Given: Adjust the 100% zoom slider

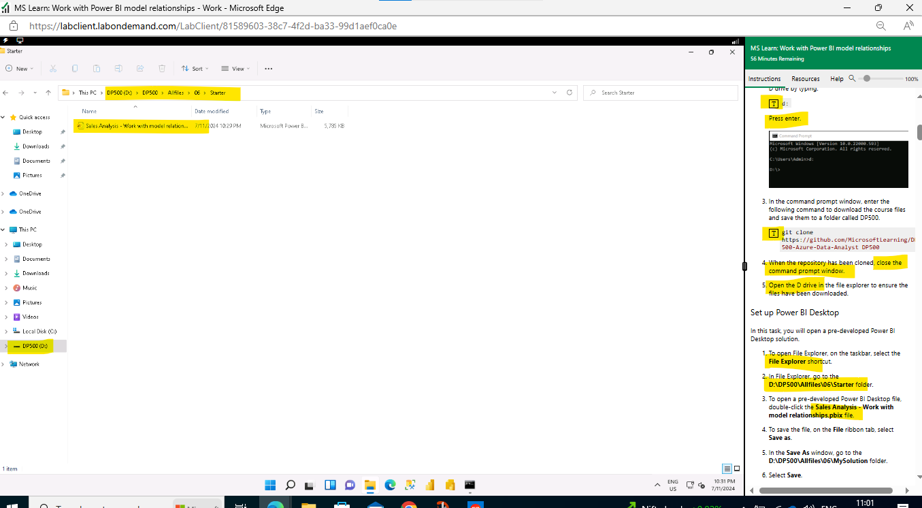Looking at the screenshot, I should click(868, 78).
